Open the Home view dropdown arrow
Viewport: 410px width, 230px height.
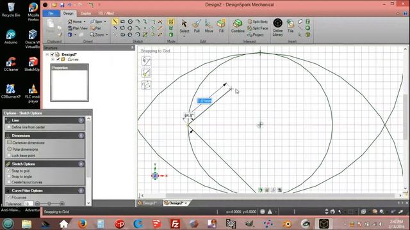(85, 22)
